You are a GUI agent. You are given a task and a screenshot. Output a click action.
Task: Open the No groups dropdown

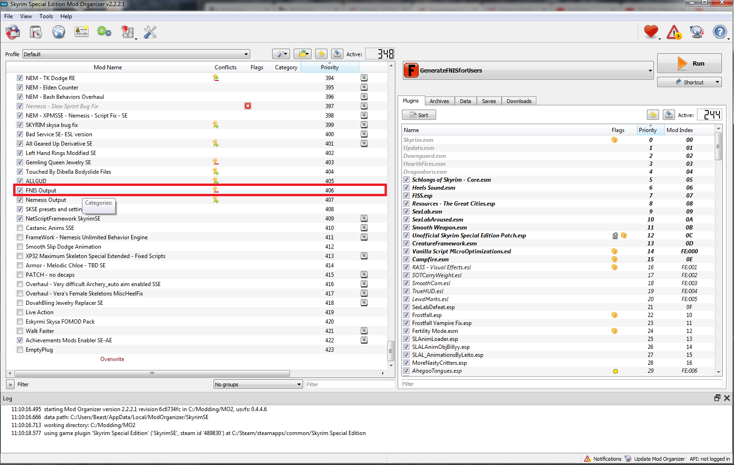click(258, 384)
